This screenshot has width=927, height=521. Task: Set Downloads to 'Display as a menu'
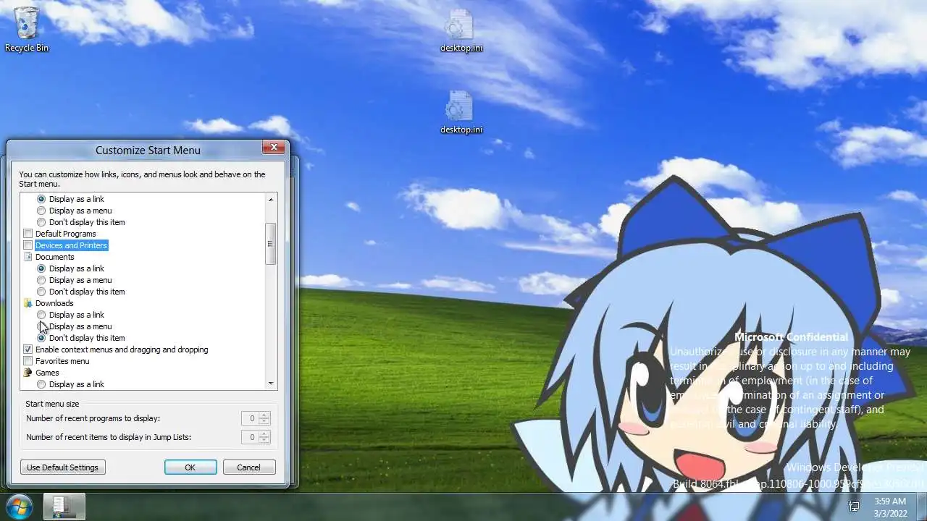click(41, 326)
